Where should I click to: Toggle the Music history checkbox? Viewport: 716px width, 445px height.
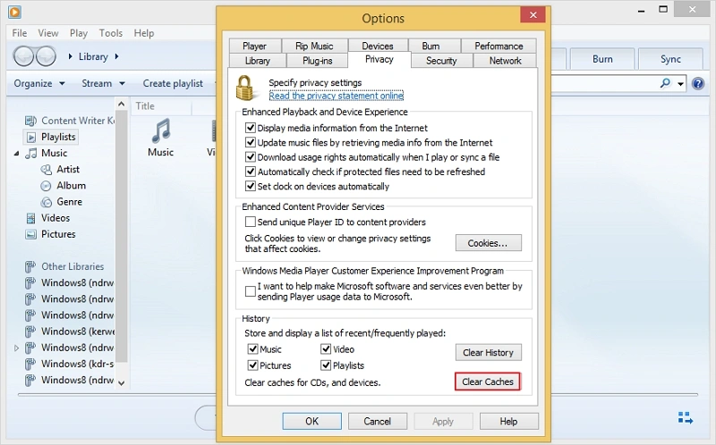click(x=252, y=348)
